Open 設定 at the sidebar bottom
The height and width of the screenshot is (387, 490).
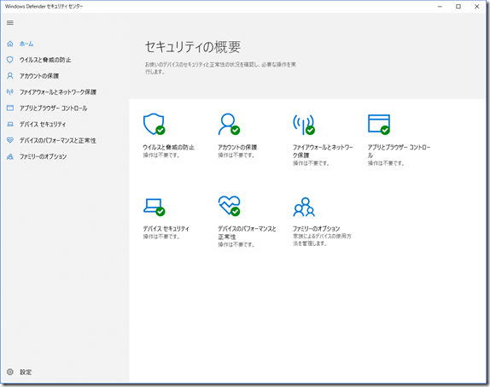26,372
